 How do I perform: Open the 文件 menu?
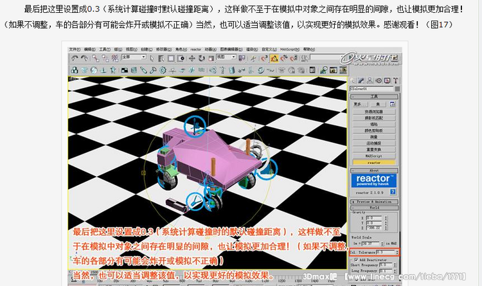point(75,49)
